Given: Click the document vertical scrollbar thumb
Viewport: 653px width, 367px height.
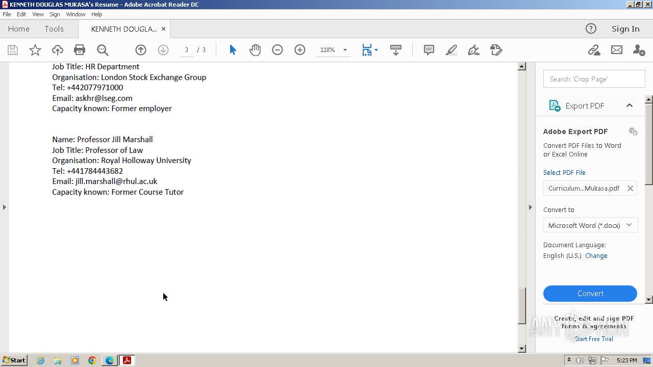Looking at the screenshot, I should 521,306.
